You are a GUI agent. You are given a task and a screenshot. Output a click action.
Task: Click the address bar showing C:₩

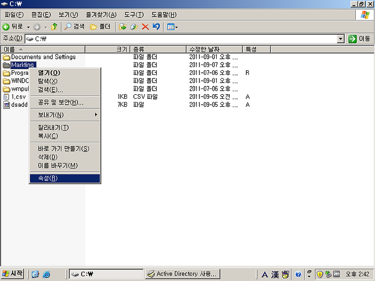click(181, 39)
